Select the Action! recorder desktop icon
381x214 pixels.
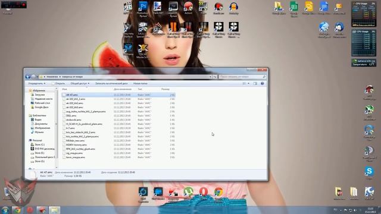[188, 7]
